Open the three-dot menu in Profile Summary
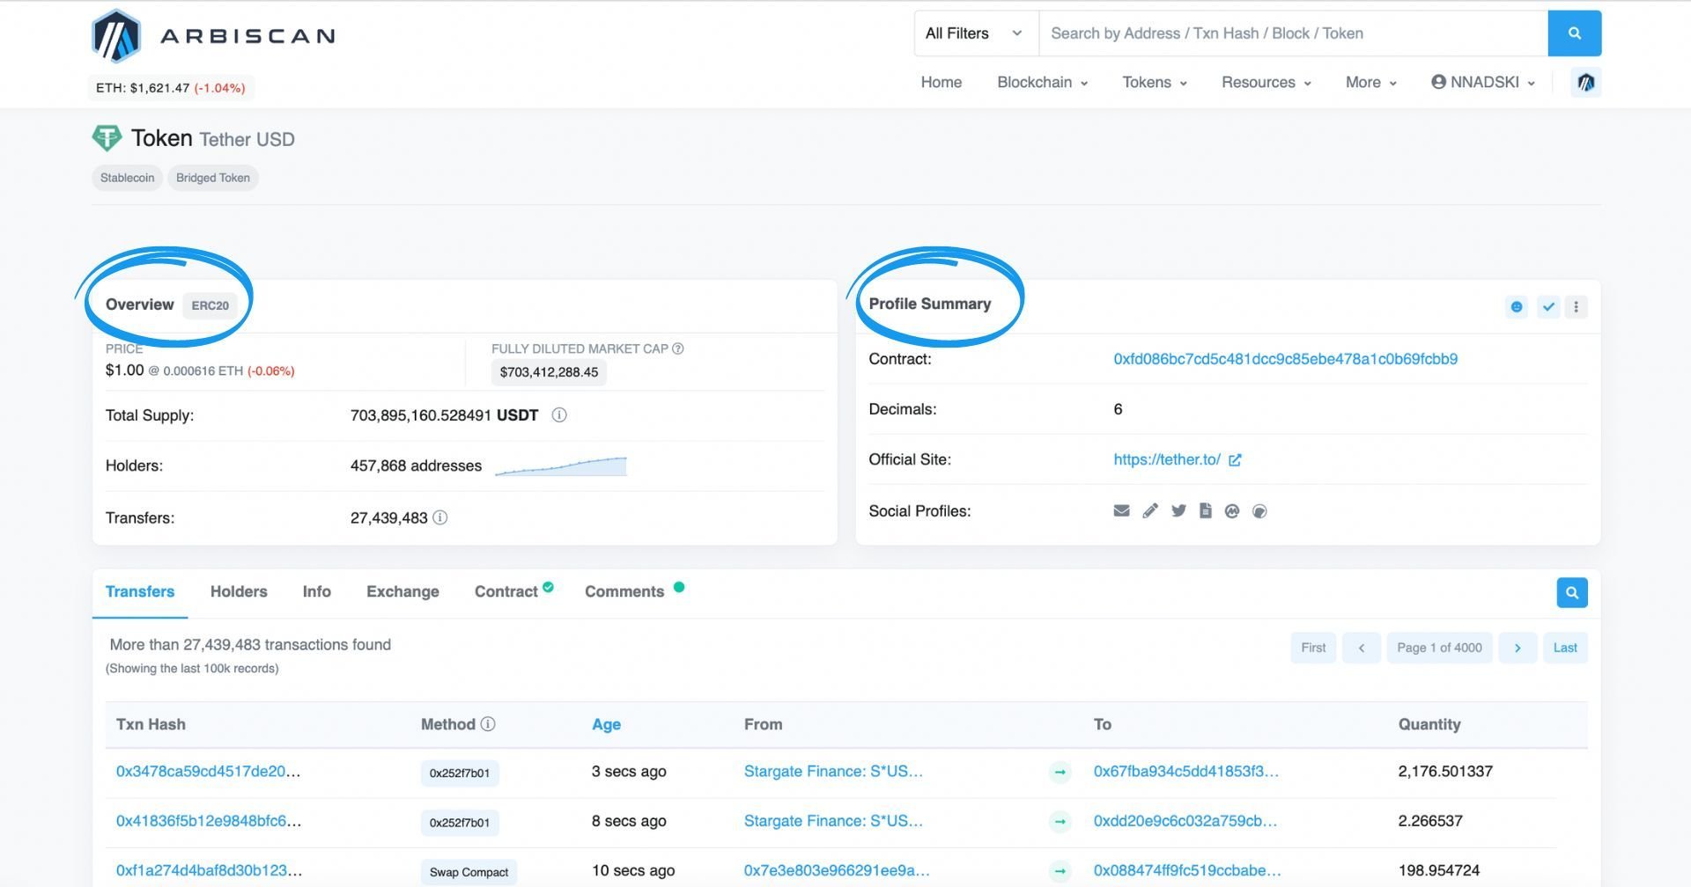 point(1577,306)
